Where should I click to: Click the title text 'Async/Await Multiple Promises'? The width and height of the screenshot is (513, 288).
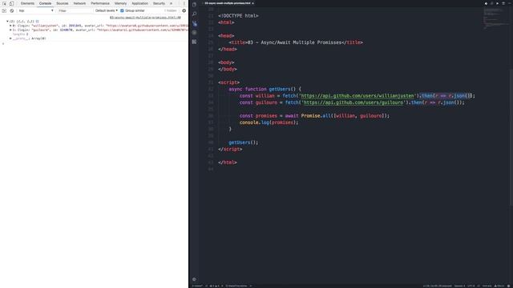click(301, 42)
